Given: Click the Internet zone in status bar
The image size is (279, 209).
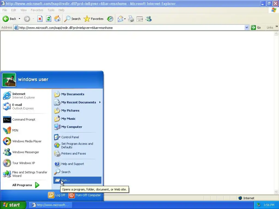Looking at the screenshot, I should pos(246,198).
